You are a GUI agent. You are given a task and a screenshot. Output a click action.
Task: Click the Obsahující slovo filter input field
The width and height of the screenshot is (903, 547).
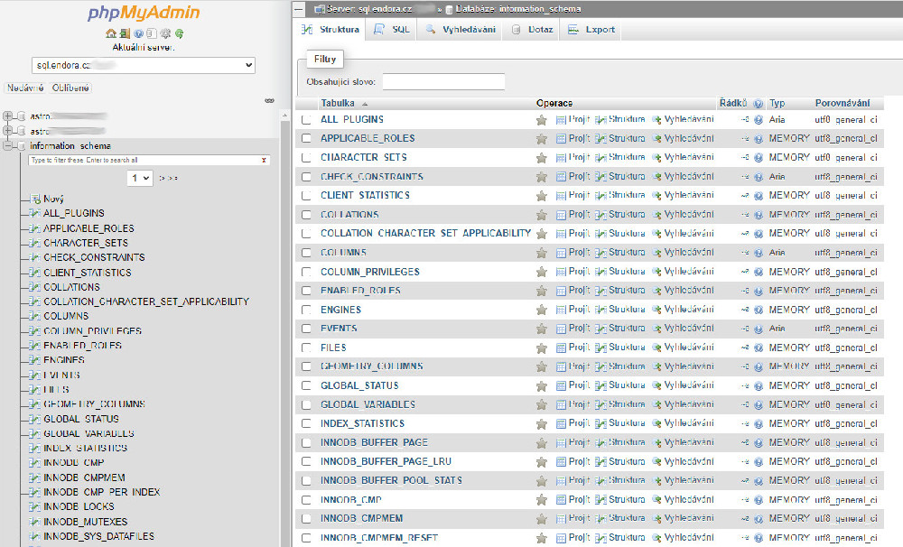click(x=442, y=81)
